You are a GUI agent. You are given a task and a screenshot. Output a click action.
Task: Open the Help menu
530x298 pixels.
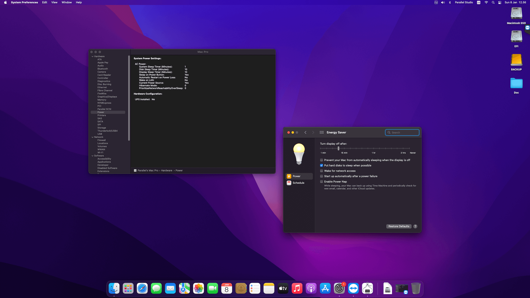(x=79, y=2)
